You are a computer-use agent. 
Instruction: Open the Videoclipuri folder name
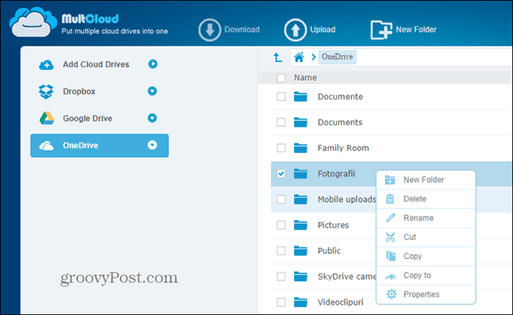pyautogui.click(x=341, y=302)
